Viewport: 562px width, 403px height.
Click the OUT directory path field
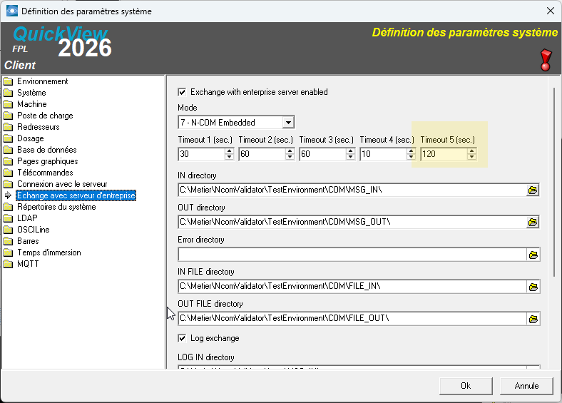[352, 223]
